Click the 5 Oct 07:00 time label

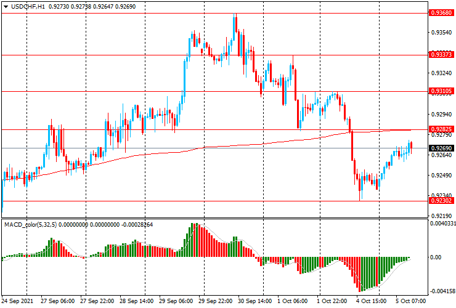tap(410, 301)
